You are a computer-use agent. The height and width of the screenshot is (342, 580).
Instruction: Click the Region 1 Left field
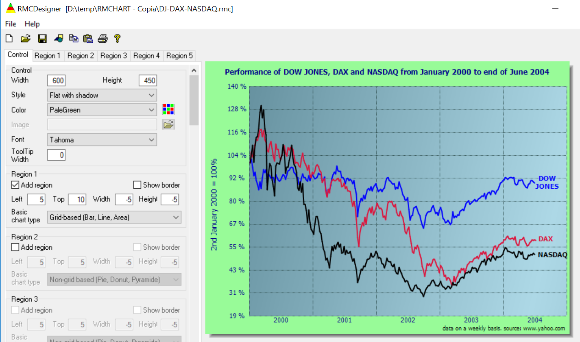coord(36,200)
